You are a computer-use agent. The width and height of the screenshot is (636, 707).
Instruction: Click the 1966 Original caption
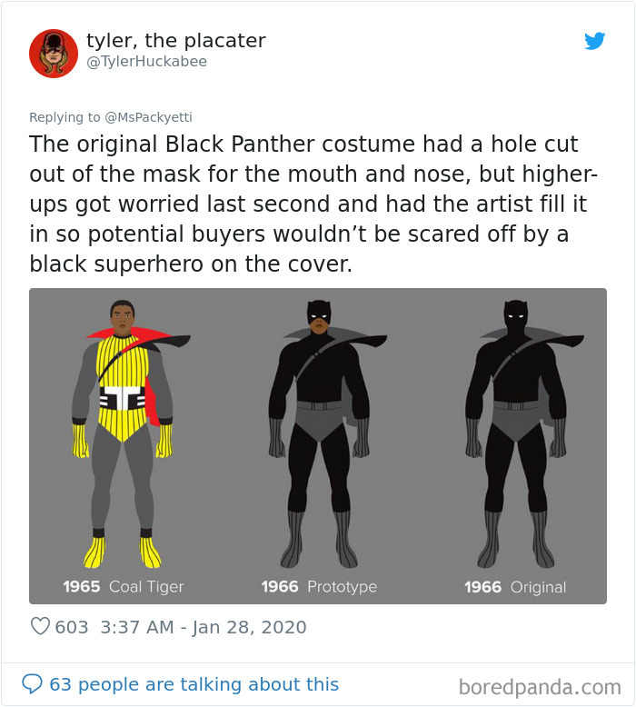click(515, 587)
